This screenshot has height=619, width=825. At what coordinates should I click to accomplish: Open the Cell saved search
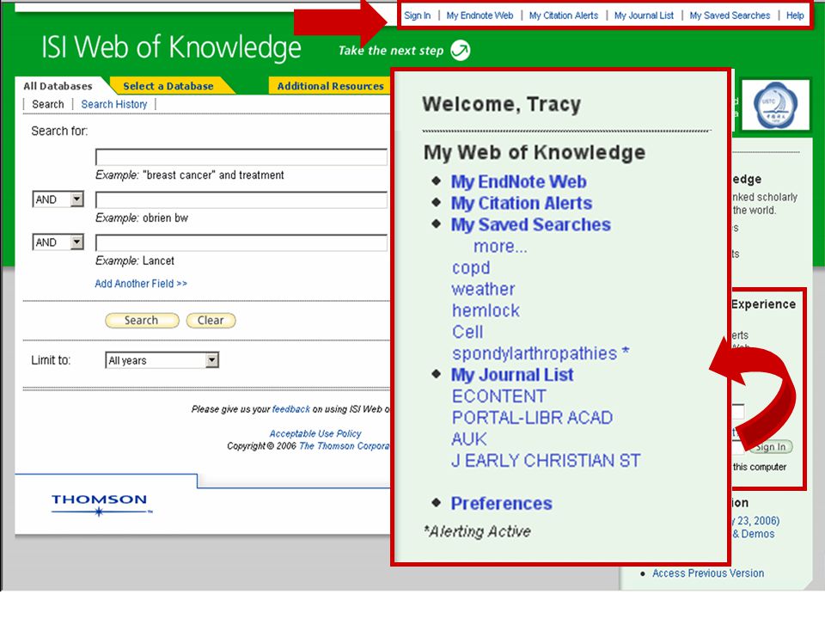tap(467, 332)
